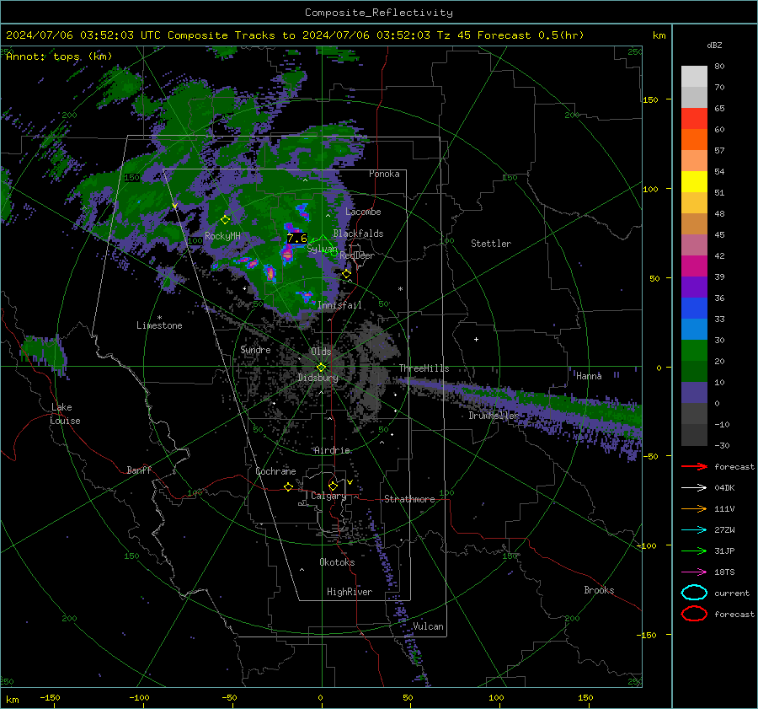The image size is (758, 709).
Task: Click the Ponoka city label
Action: pyautogui.click(x=384, y=174)
